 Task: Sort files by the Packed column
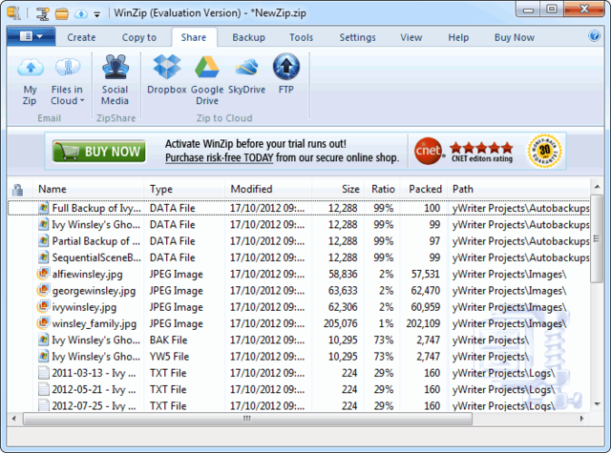click(x=424, y=189)
